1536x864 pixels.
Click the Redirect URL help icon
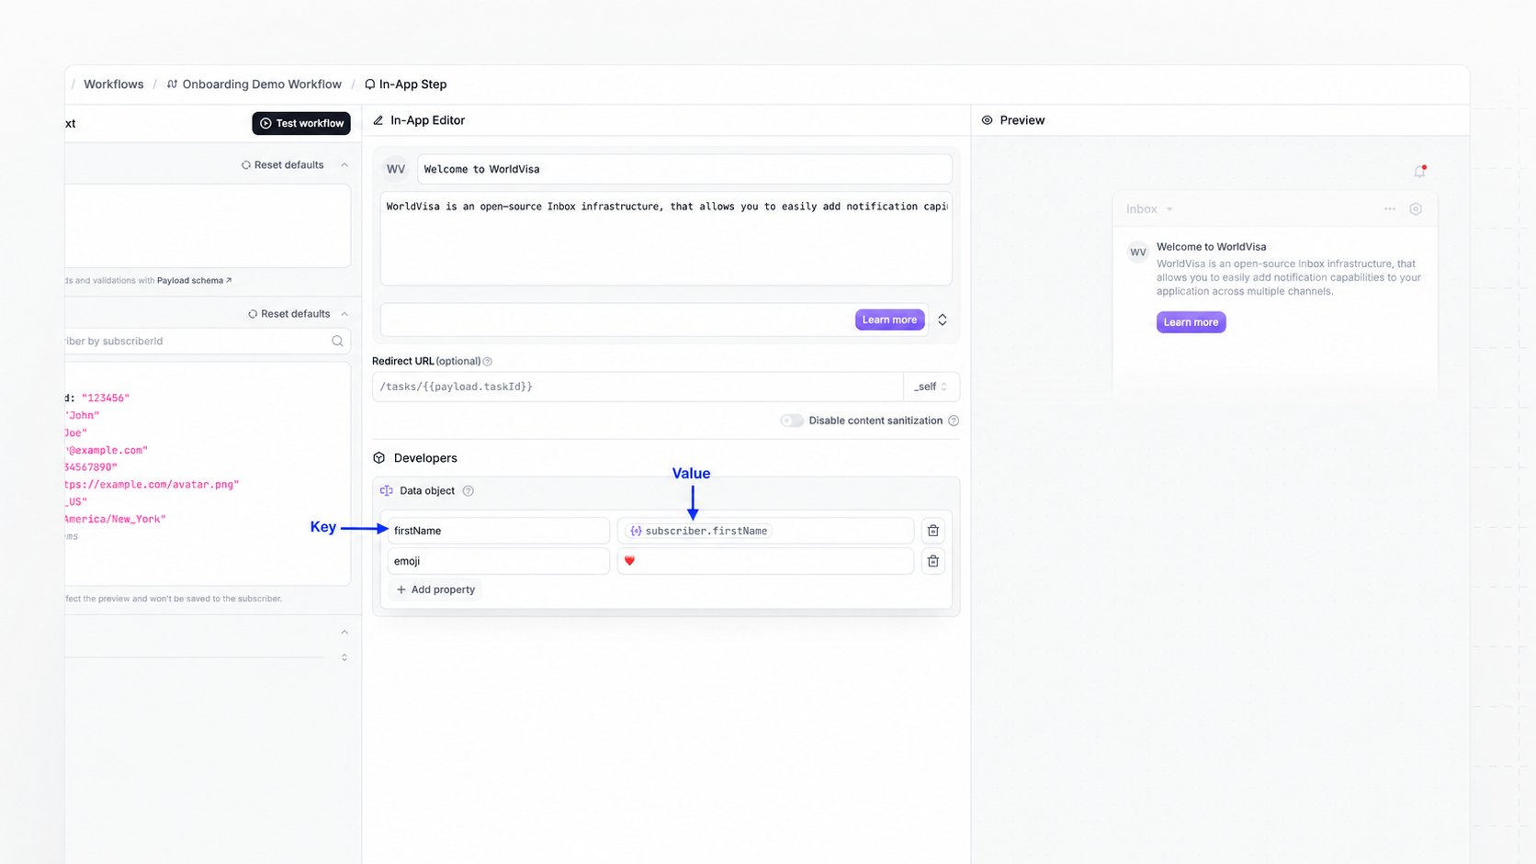click(x=487, y=362)
